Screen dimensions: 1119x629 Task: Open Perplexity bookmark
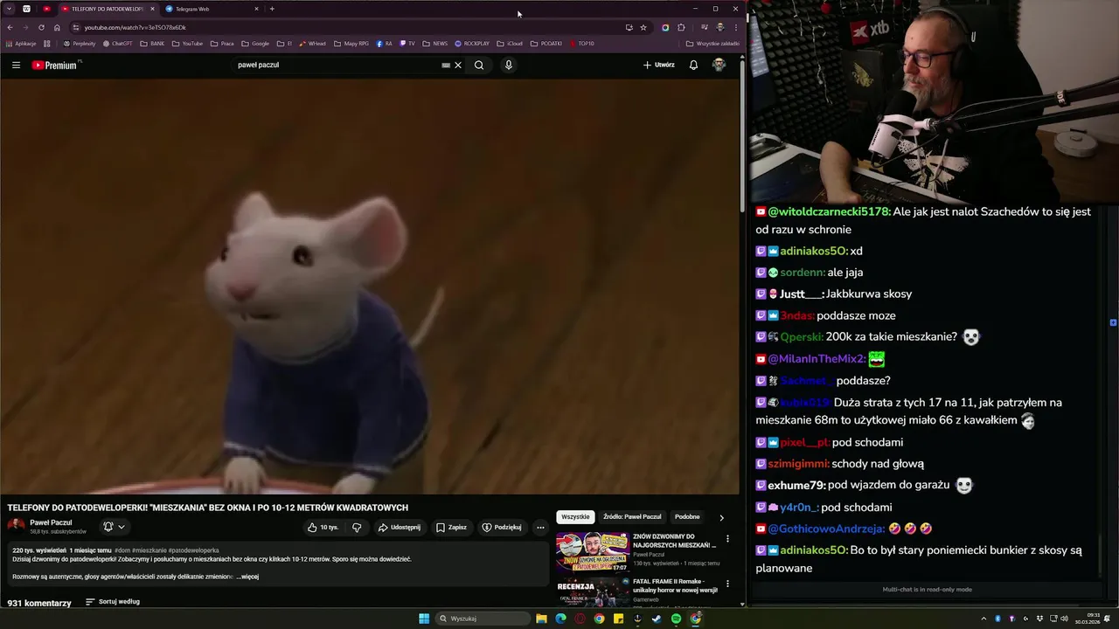click(80, 43)
